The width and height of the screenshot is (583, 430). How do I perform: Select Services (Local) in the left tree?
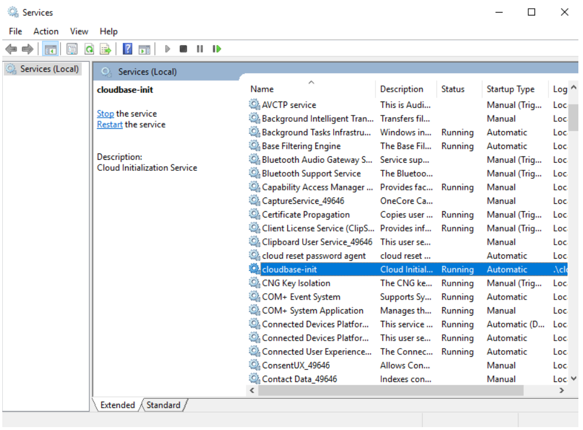(49, 69)
